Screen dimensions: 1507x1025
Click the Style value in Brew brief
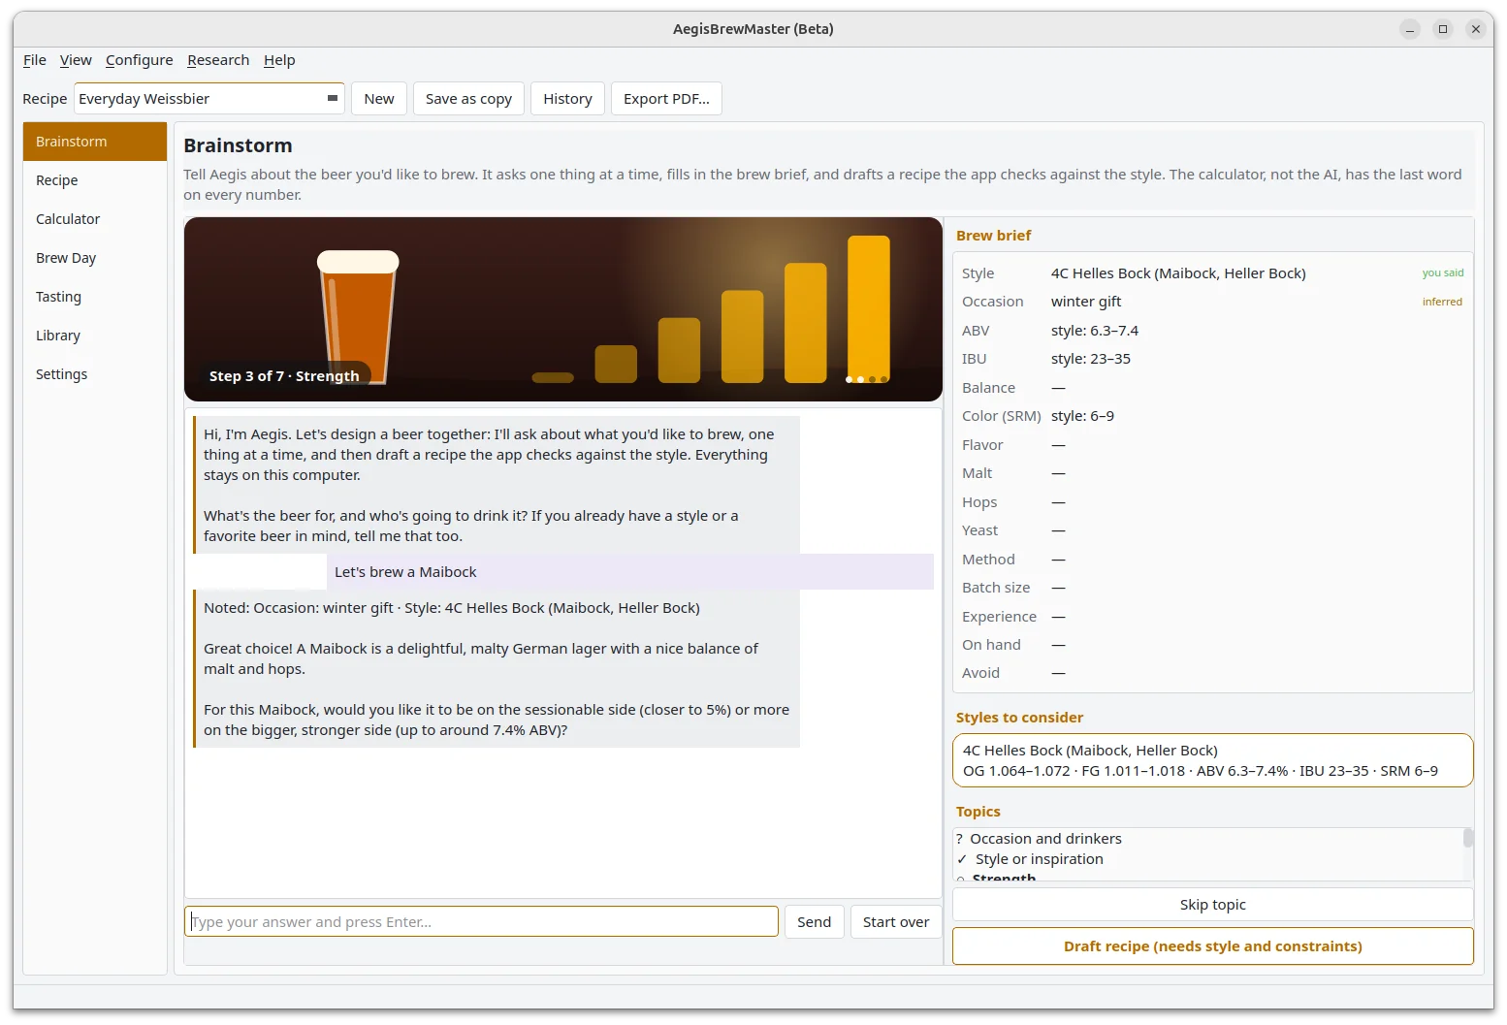(1178, 273)
